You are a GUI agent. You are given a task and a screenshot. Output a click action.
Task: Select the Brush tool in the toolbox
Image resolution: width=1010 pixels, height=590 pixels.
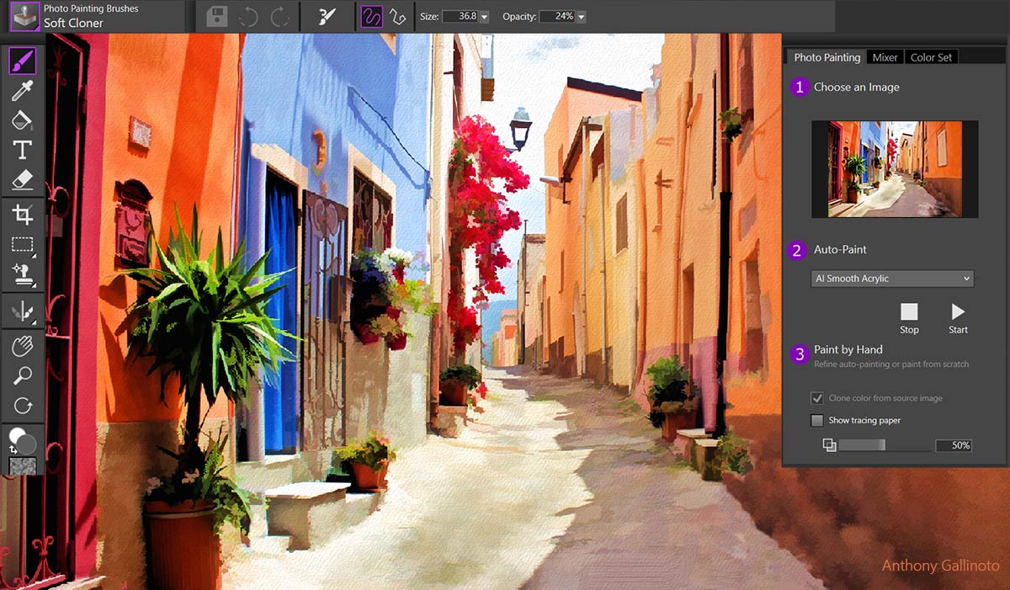(22, 61)
